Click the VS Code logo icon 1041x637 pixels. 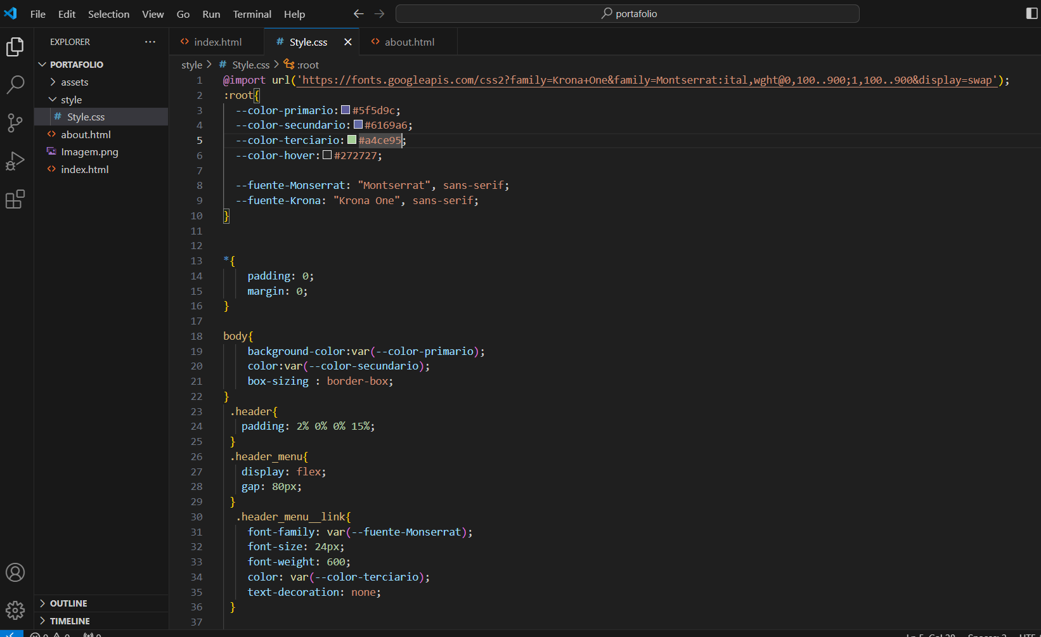point(11,13)
